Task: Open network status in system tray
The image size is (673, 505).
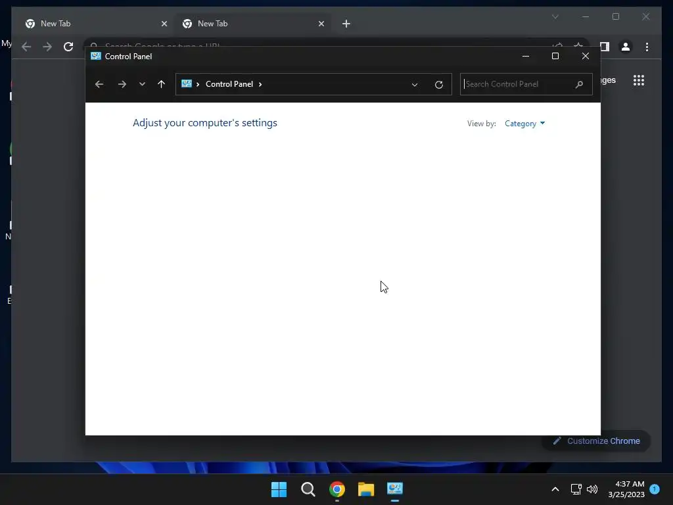Action: click(576, 489)
